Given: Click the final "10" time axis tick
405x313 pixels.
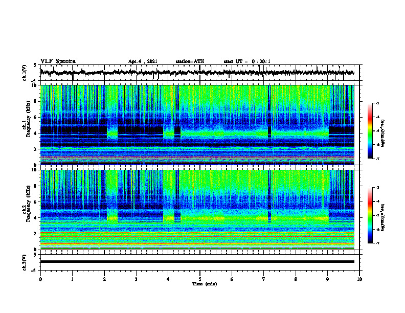Looking at the screenshot, I should [x=359, y=279].
